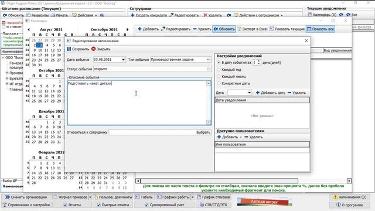Open the Дата события date dropdown
Screen dimensions: 375x211
pos(123,60)
